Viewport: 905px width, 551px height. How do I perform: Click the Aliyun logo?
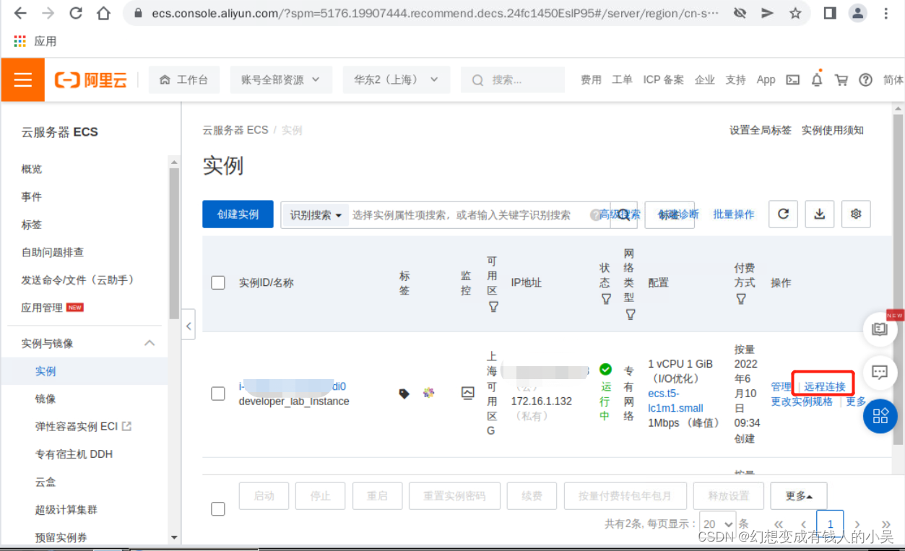click(x=91, y=80)
